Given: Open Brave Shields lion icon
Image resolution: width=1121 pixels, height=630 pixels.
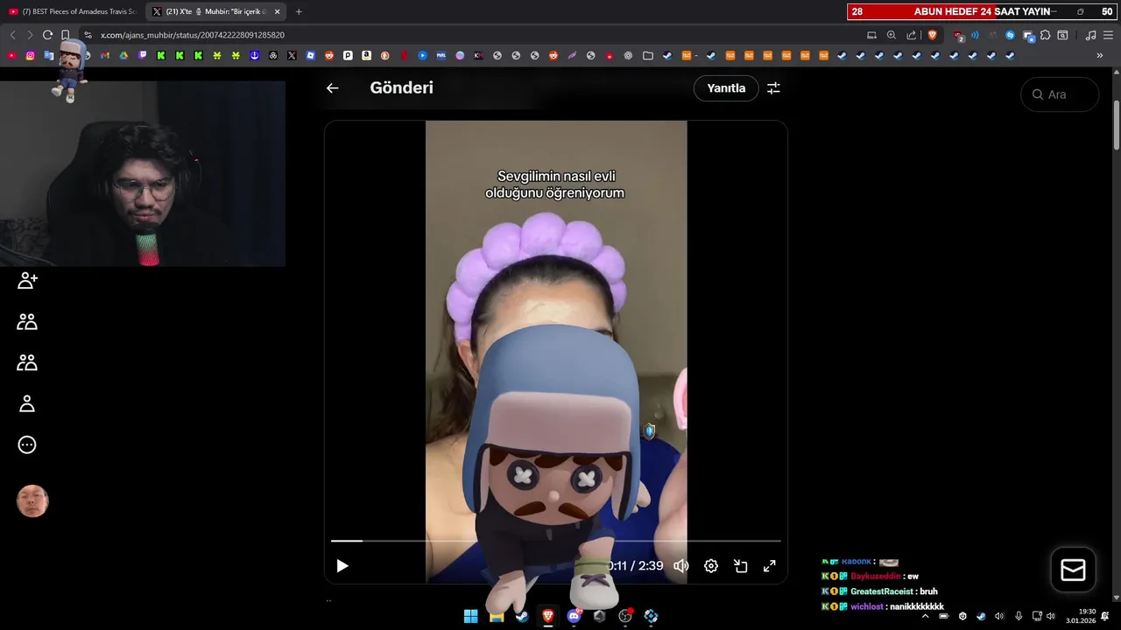Looking at the screenshot, I should pyautogui.click(x=932, y=35).
